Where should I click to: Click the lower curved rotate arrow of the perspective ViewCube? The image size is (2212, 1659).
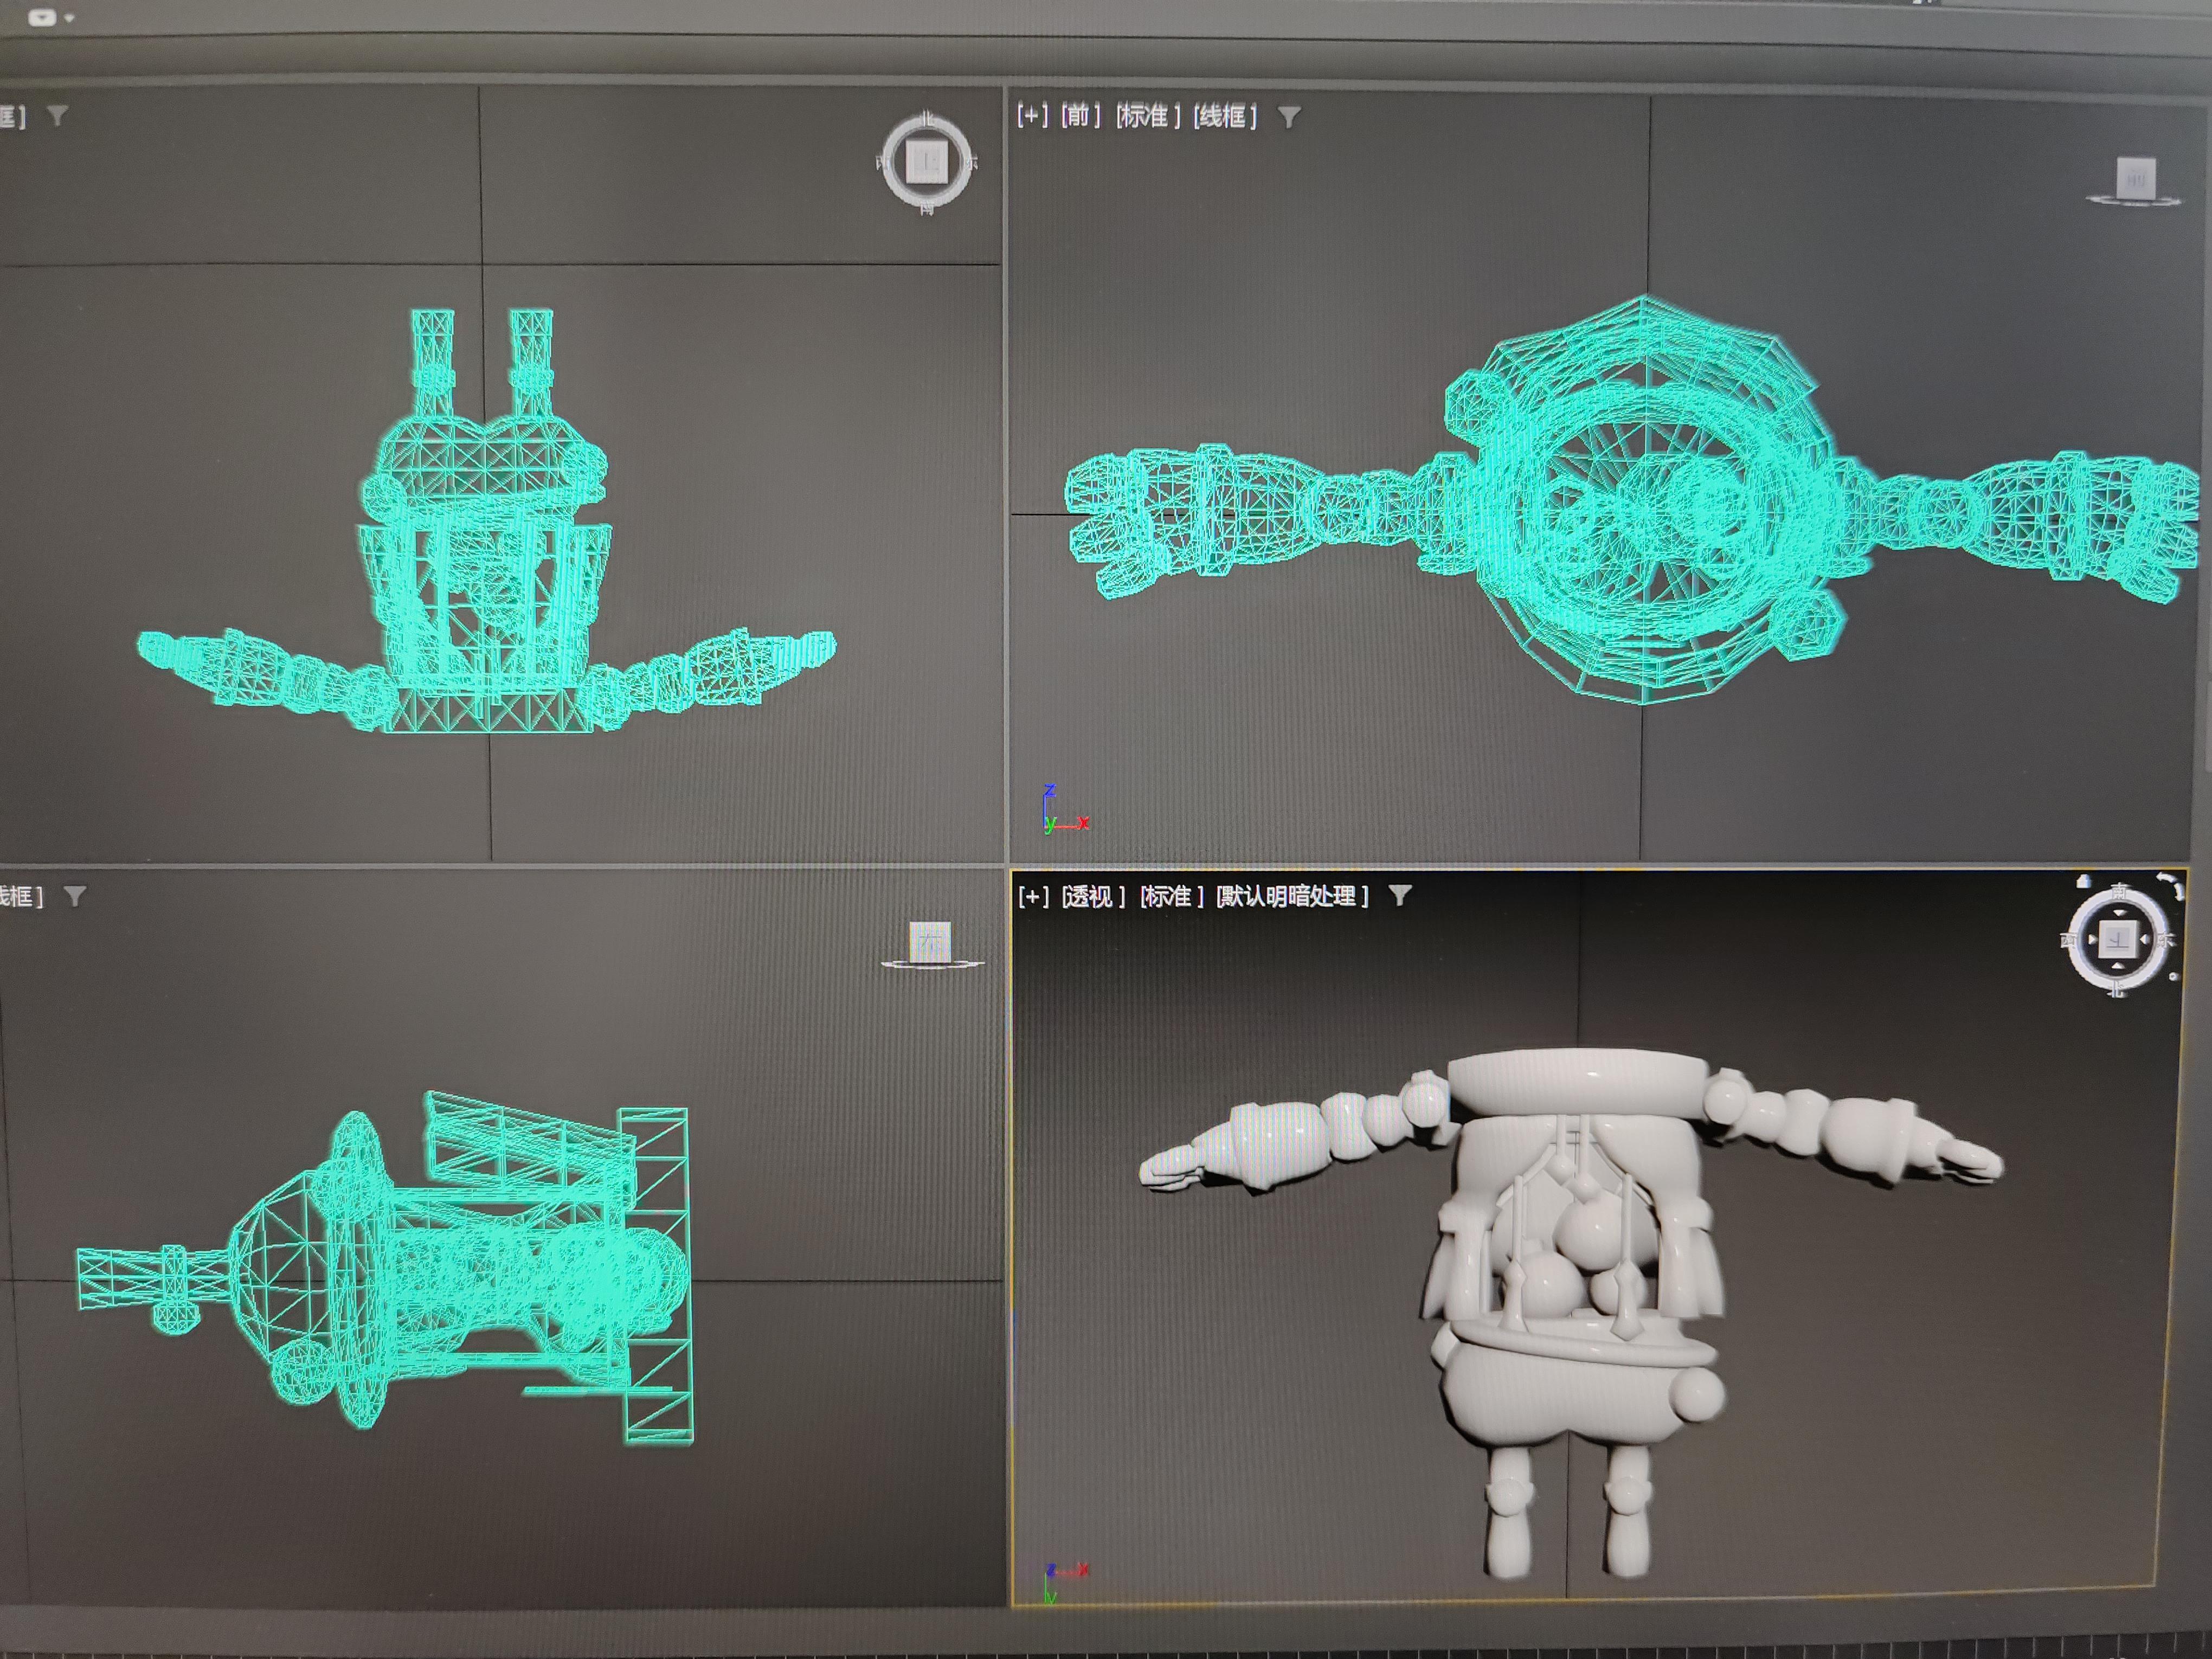[x=2180, y=892]
